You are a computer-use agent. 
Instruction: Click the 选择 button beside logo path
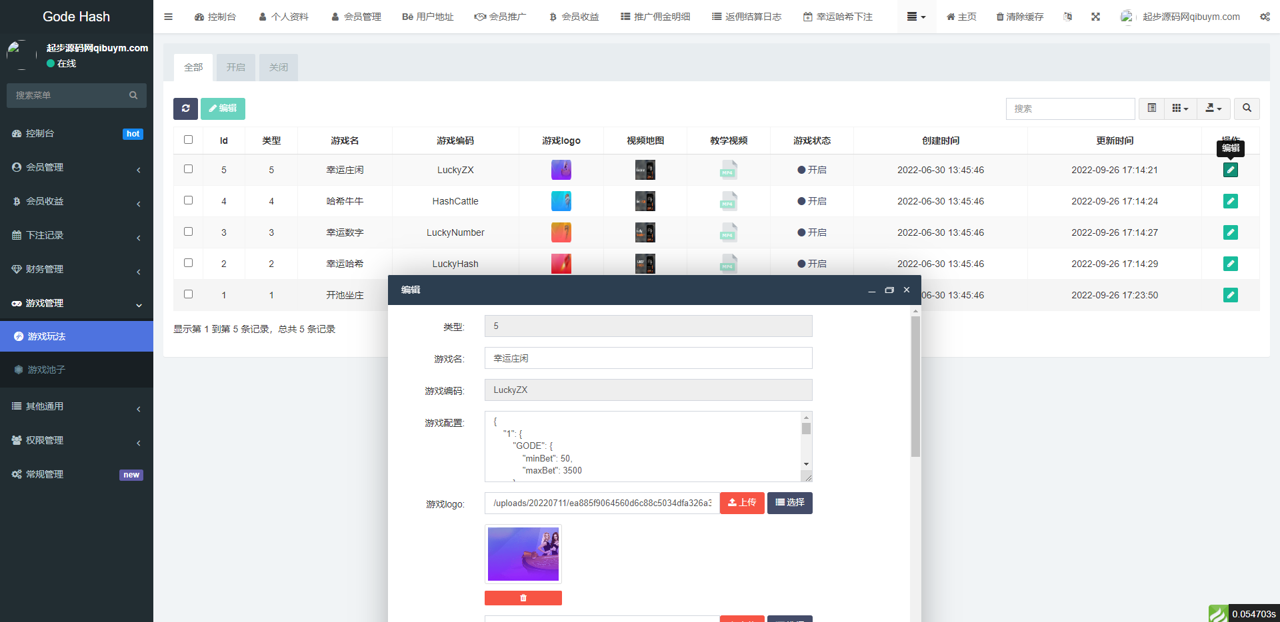[x=789, y=503]
